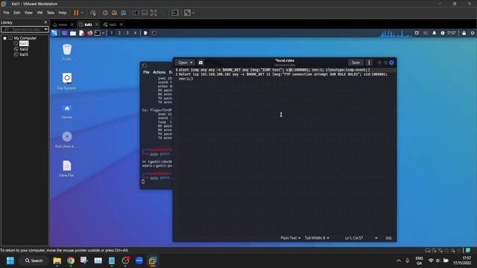The width and height of the screenshot is (477, 268).
Task: Open the library search dropdown arrow
Action: [x=45, y=29]
